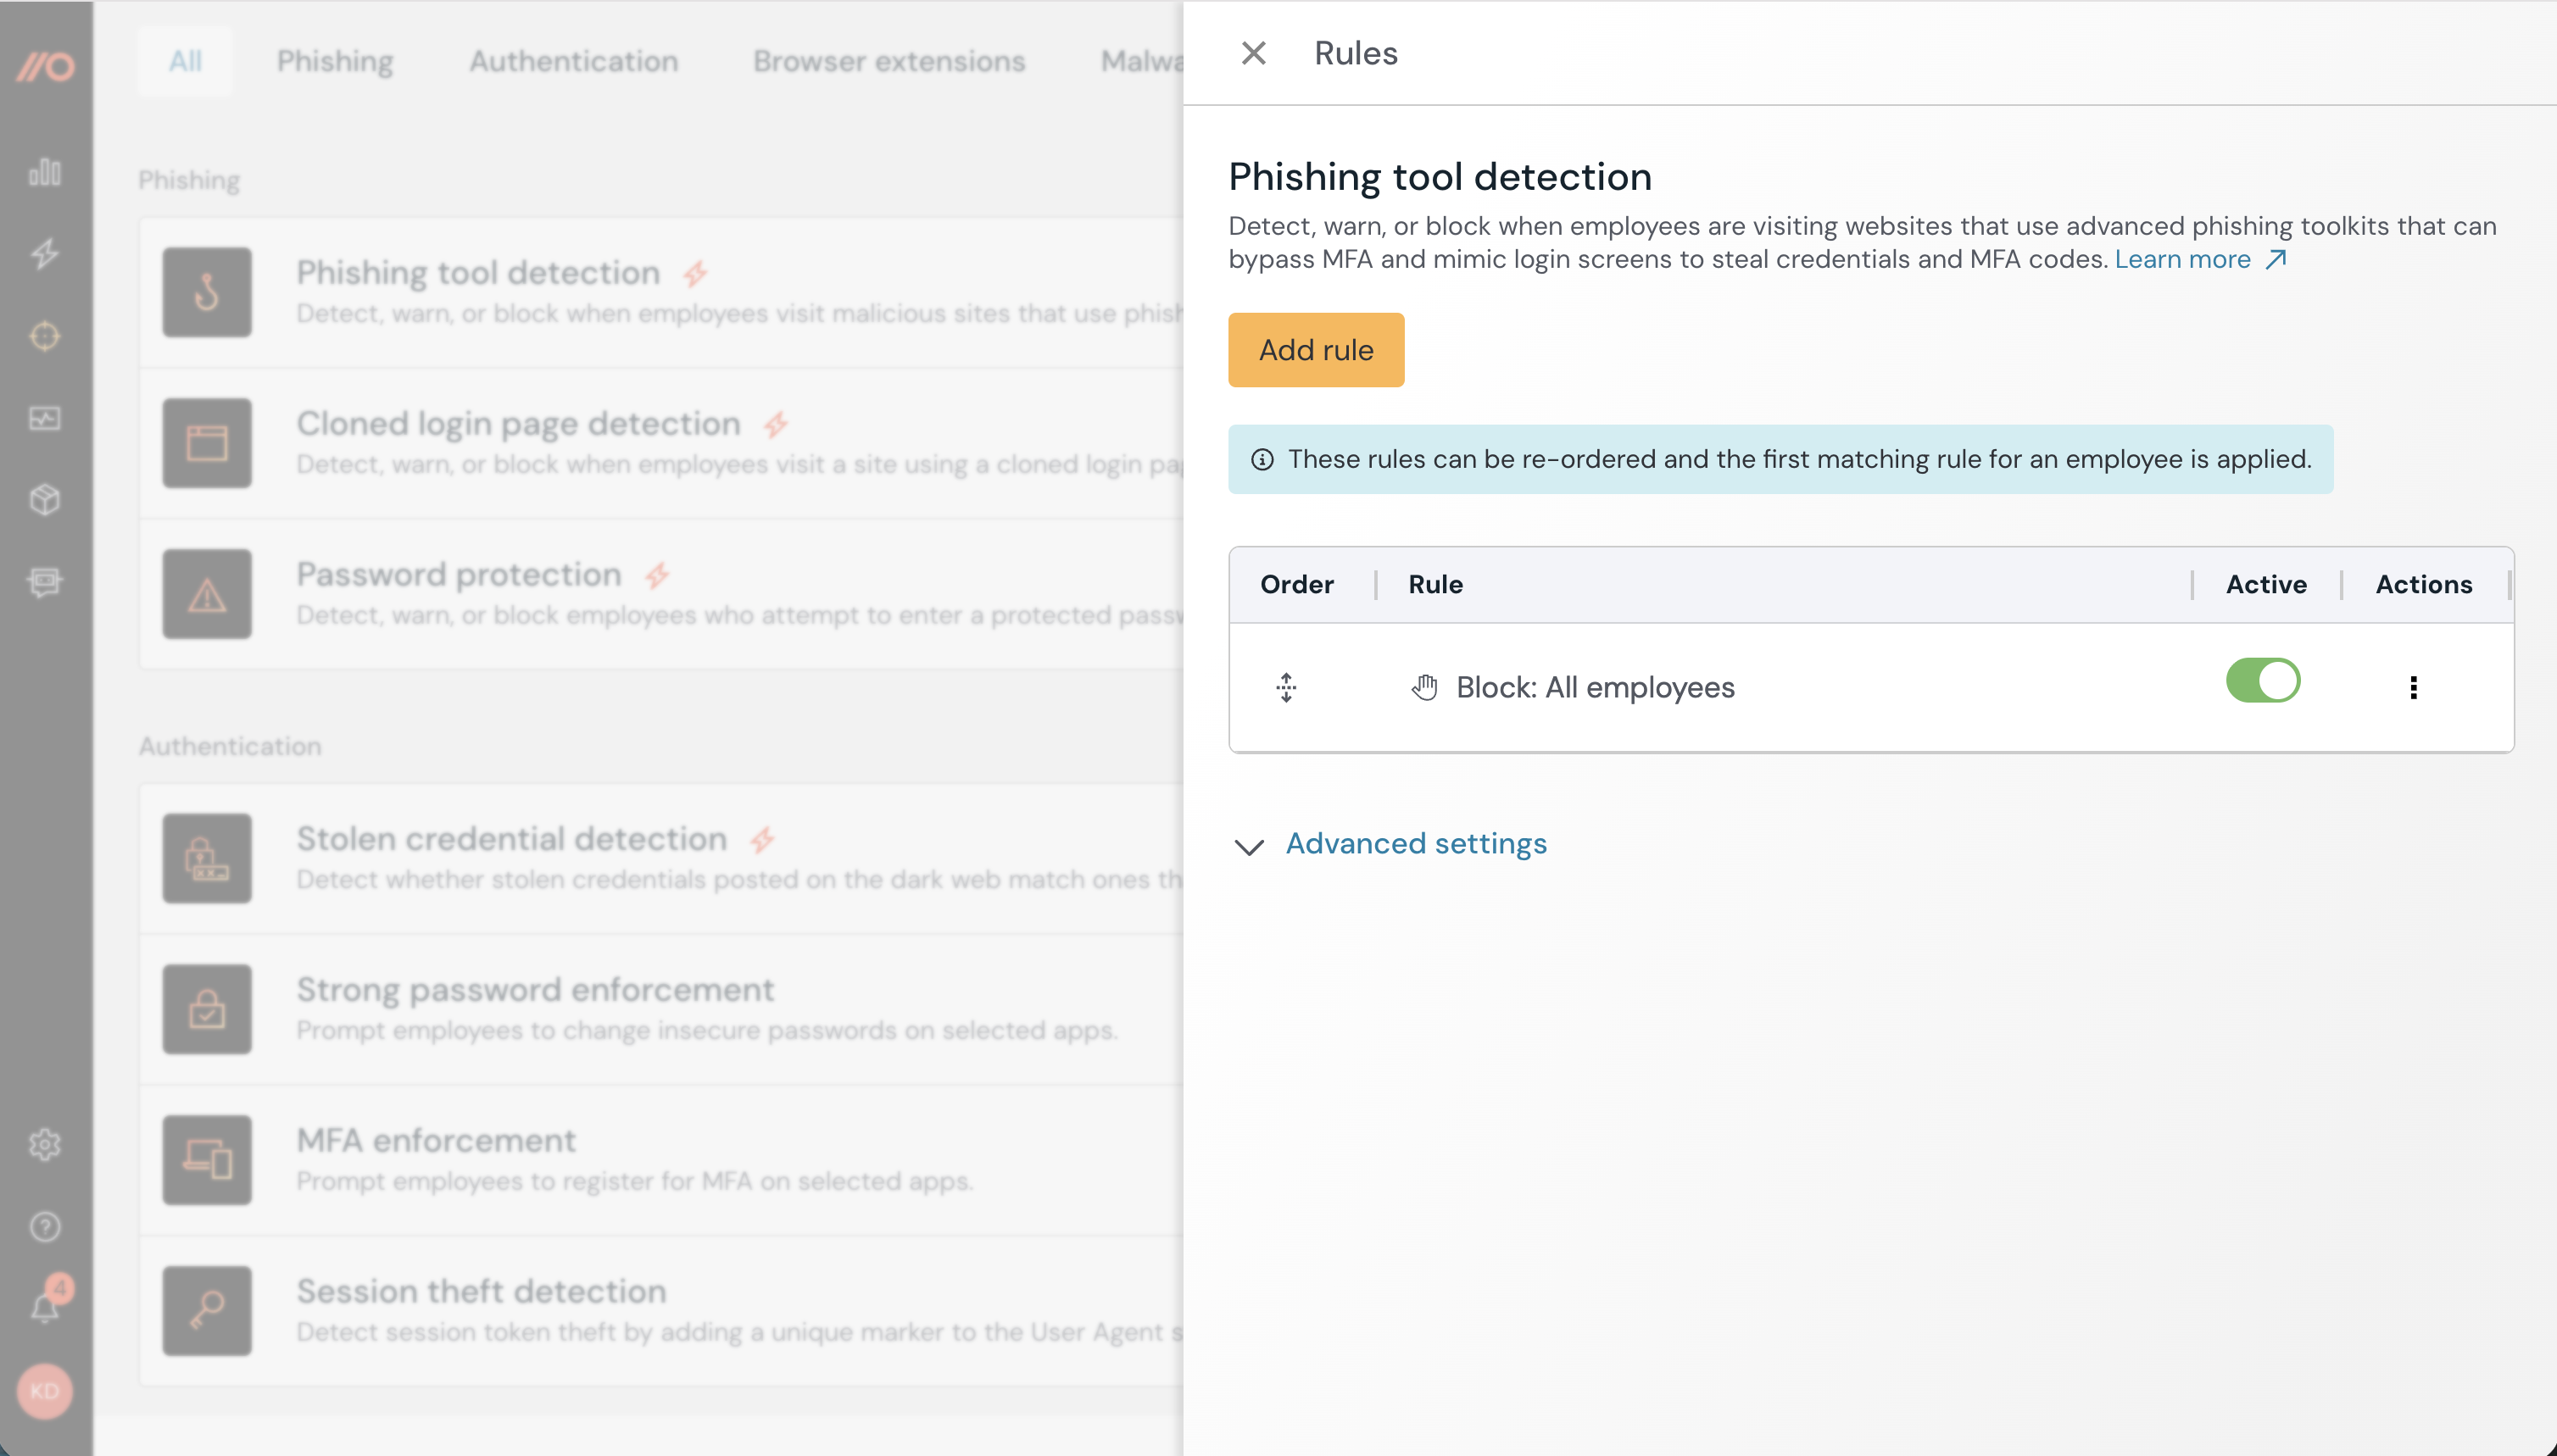Viewport: 2557px width, 1456px height.
Task: Click the help question mark icon
Action: tap(45, 1226)
